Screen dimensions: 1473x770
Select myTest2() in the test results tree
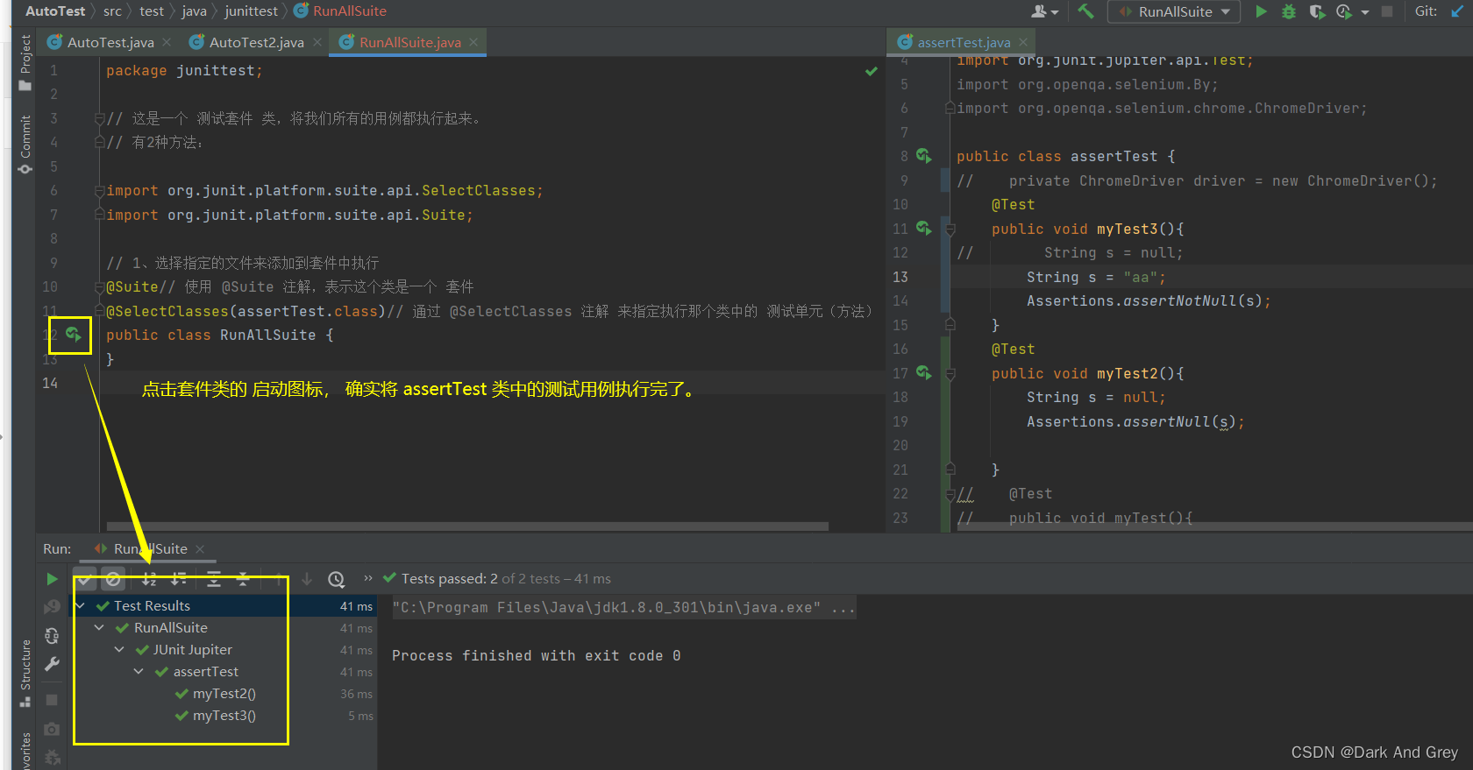point(224,694)
